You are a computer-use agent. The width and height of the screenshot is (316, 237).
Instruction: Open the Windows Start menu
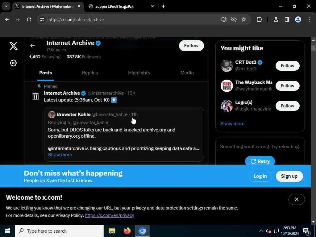tap(7, 231)
